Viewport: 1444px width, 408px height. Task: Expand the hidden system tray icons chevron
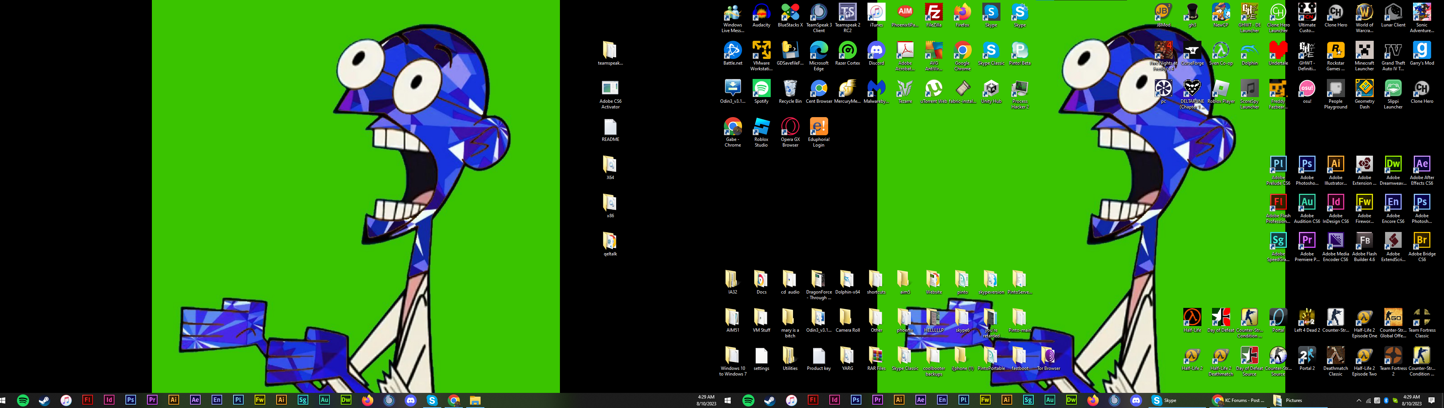click(1359, 401)
